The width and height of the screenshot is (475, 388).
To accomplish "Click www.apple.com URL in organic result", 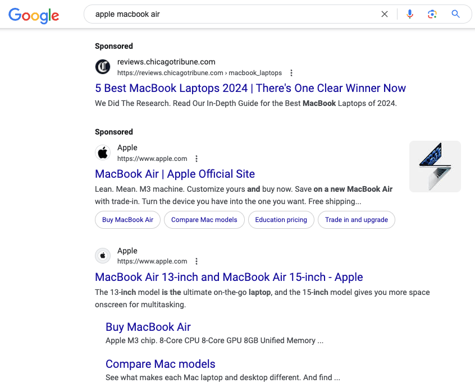I will click(152, 261).
